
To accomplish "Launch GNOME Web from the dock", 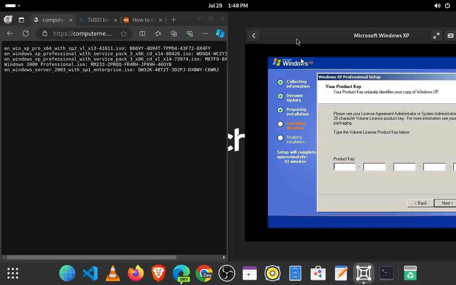I will point(67,273).
